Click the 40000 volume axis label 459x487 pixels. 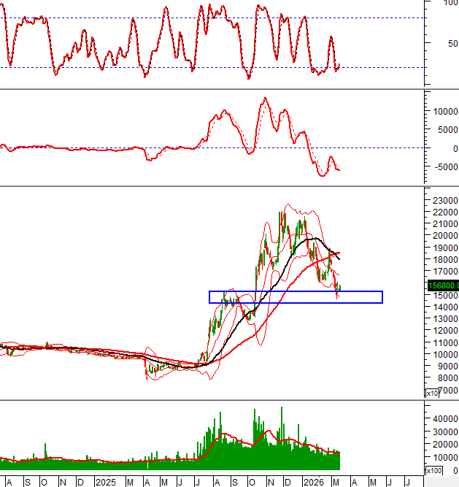coord(444,418)
